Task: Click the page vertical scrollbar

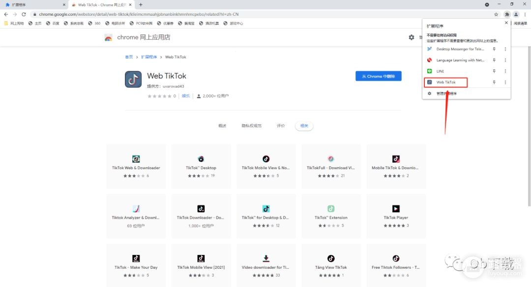Action: point(529,125)
